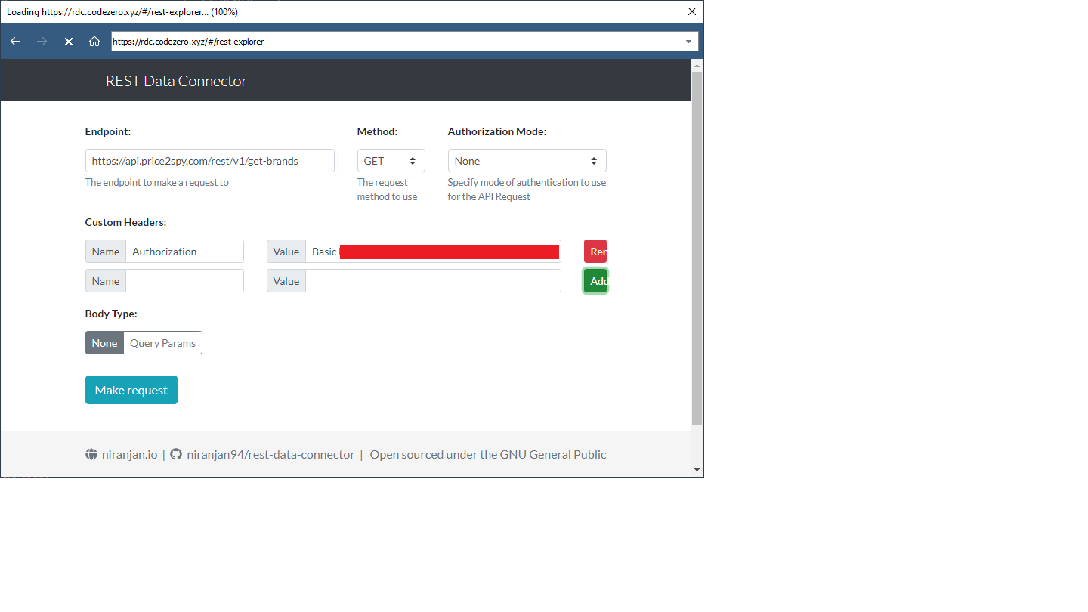Close the REST explorer window

pyautogui.click(x=691, y=11)
